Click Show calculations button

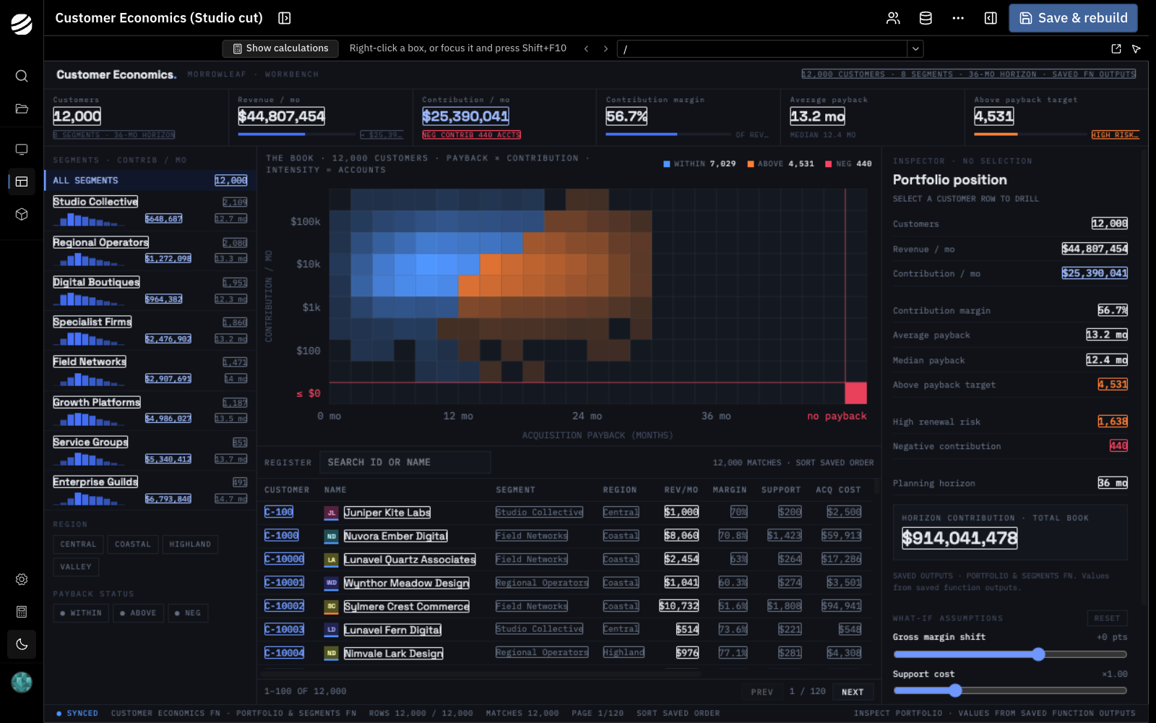280,48
